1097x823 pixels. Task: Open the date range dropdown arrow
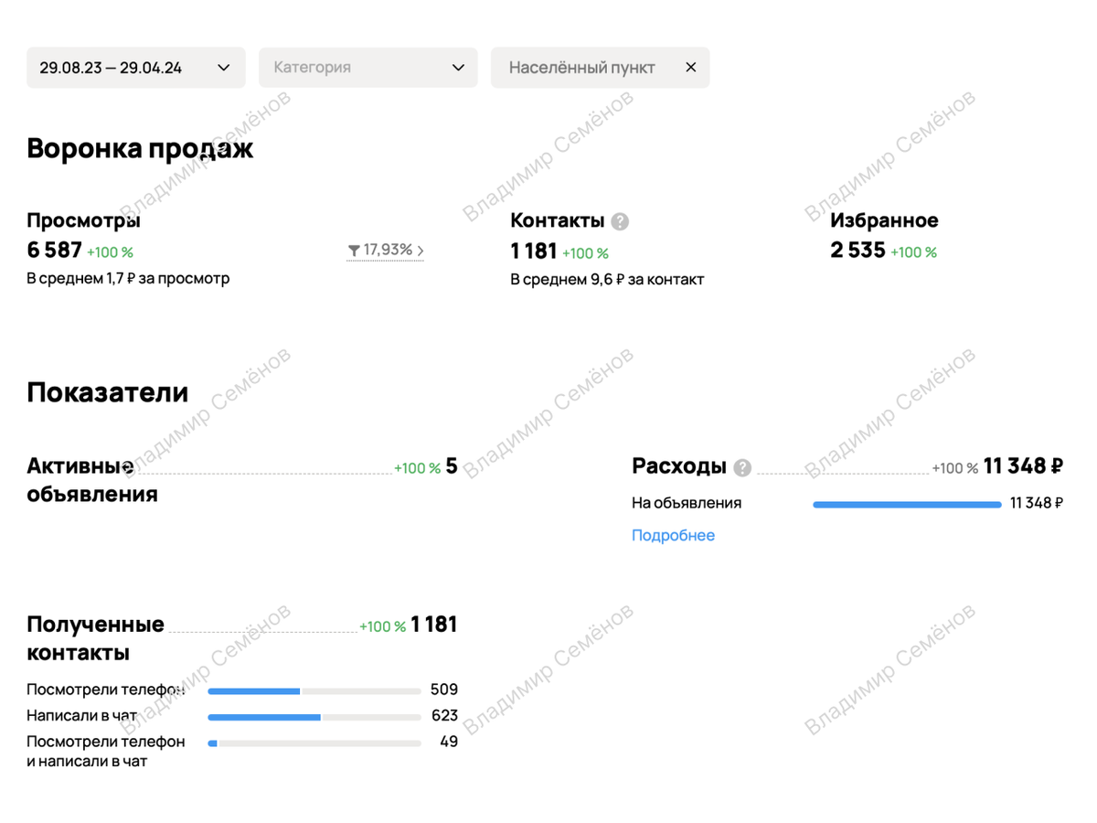(x=222, y=66)
